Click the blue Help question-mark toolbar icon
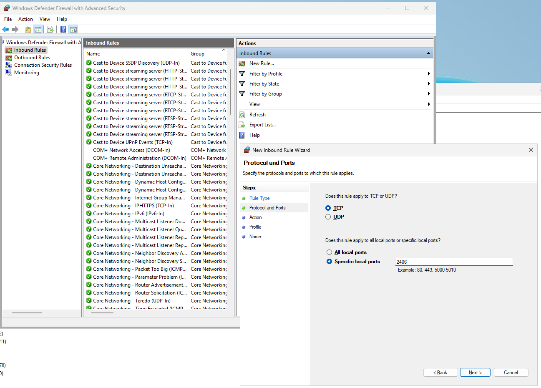541x388 pixels. (x=63, y=29)
